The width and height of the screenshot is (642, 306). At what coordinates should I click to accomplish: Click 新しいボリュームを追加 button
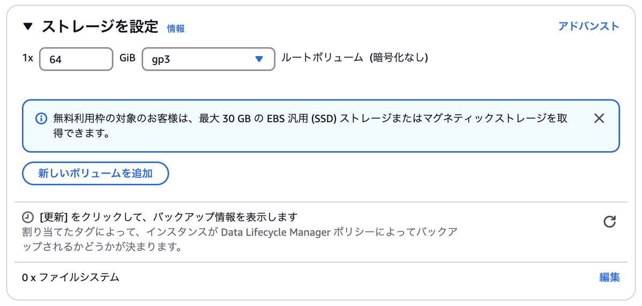[x=96, y=174]
